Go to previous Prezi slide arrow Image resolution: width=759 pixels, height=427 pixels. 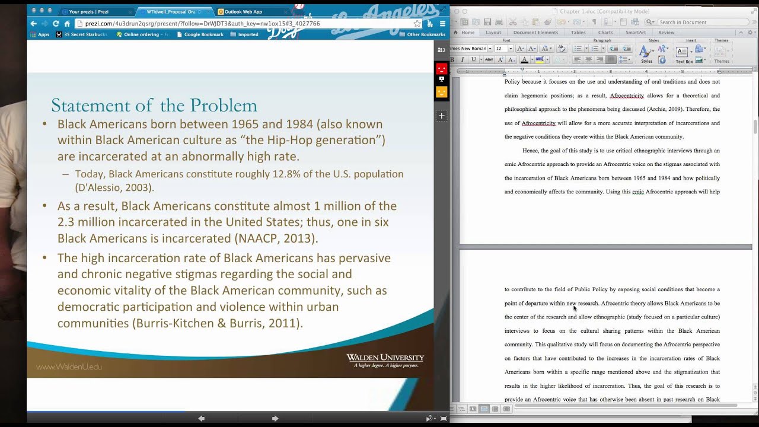(202, 418)
